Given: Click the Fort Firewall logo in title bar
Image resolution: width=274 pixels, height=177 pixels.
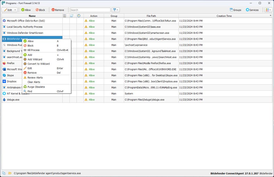Looking at the screenshot, I should pyautogui.click(x=3, y=3).
